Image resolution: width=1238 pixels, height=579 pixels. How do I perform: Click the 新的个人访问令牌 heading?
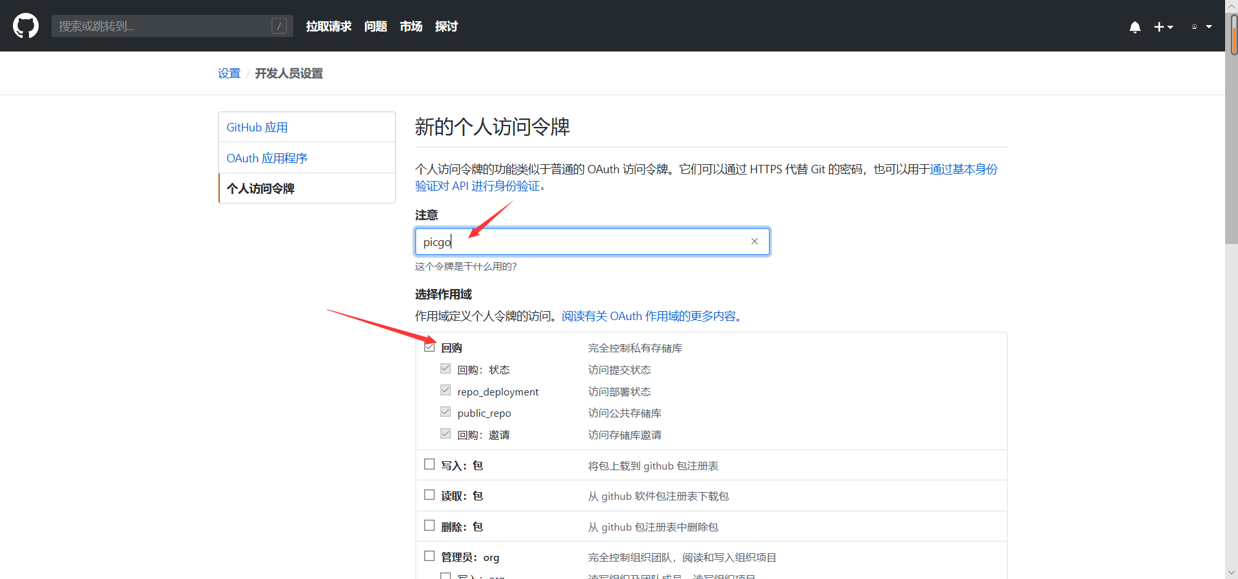point(492,127)
